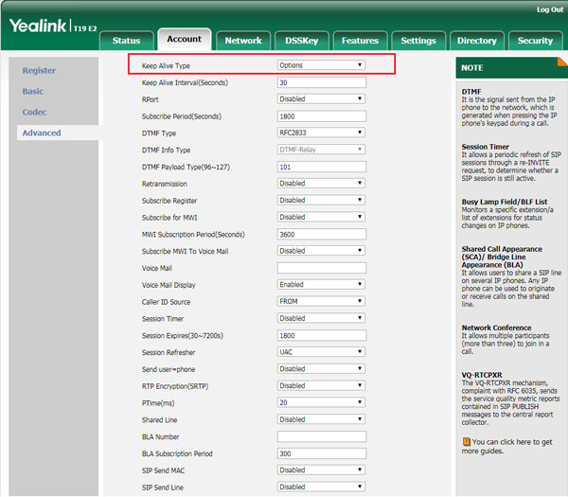Switch to the Network tab
Screen dimensions: 568x497
point(242,41)
